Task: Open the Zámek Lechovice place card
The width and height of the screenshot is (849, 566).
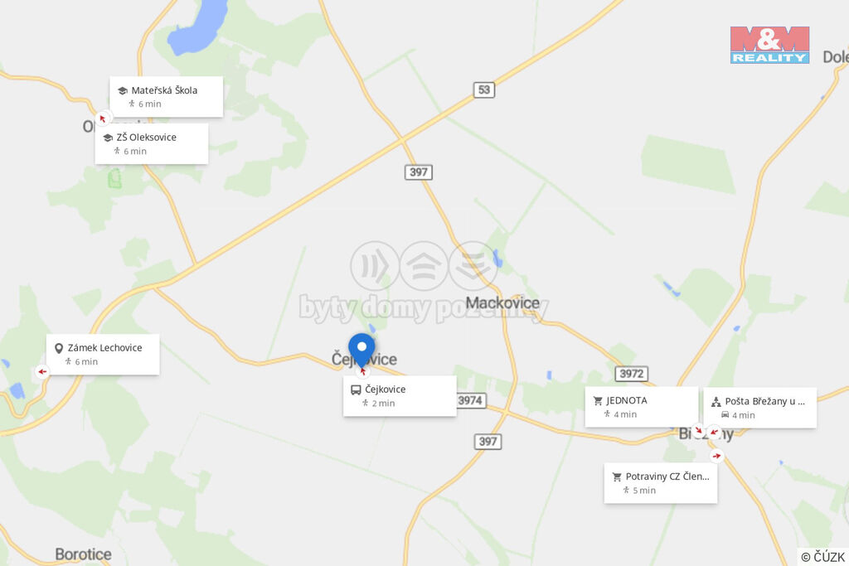Action: point(103,355)
